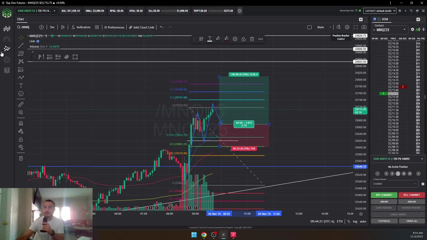This screenshot has width=427, height=240.
Task: Select the crosshair cursor tool
Action: click(21, 37)
